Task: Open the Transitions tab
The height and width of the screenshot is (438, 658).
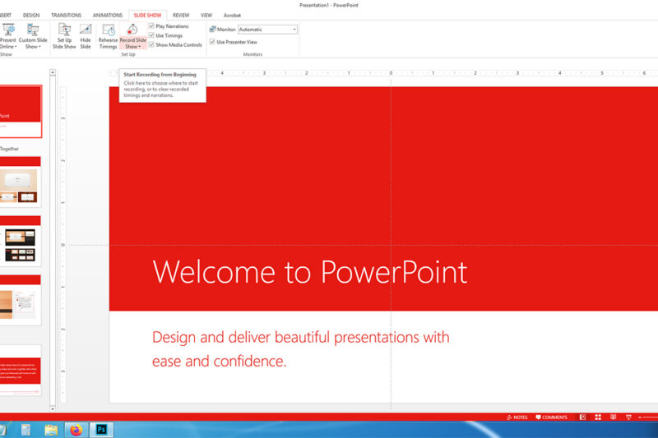Action: (67, 15)
